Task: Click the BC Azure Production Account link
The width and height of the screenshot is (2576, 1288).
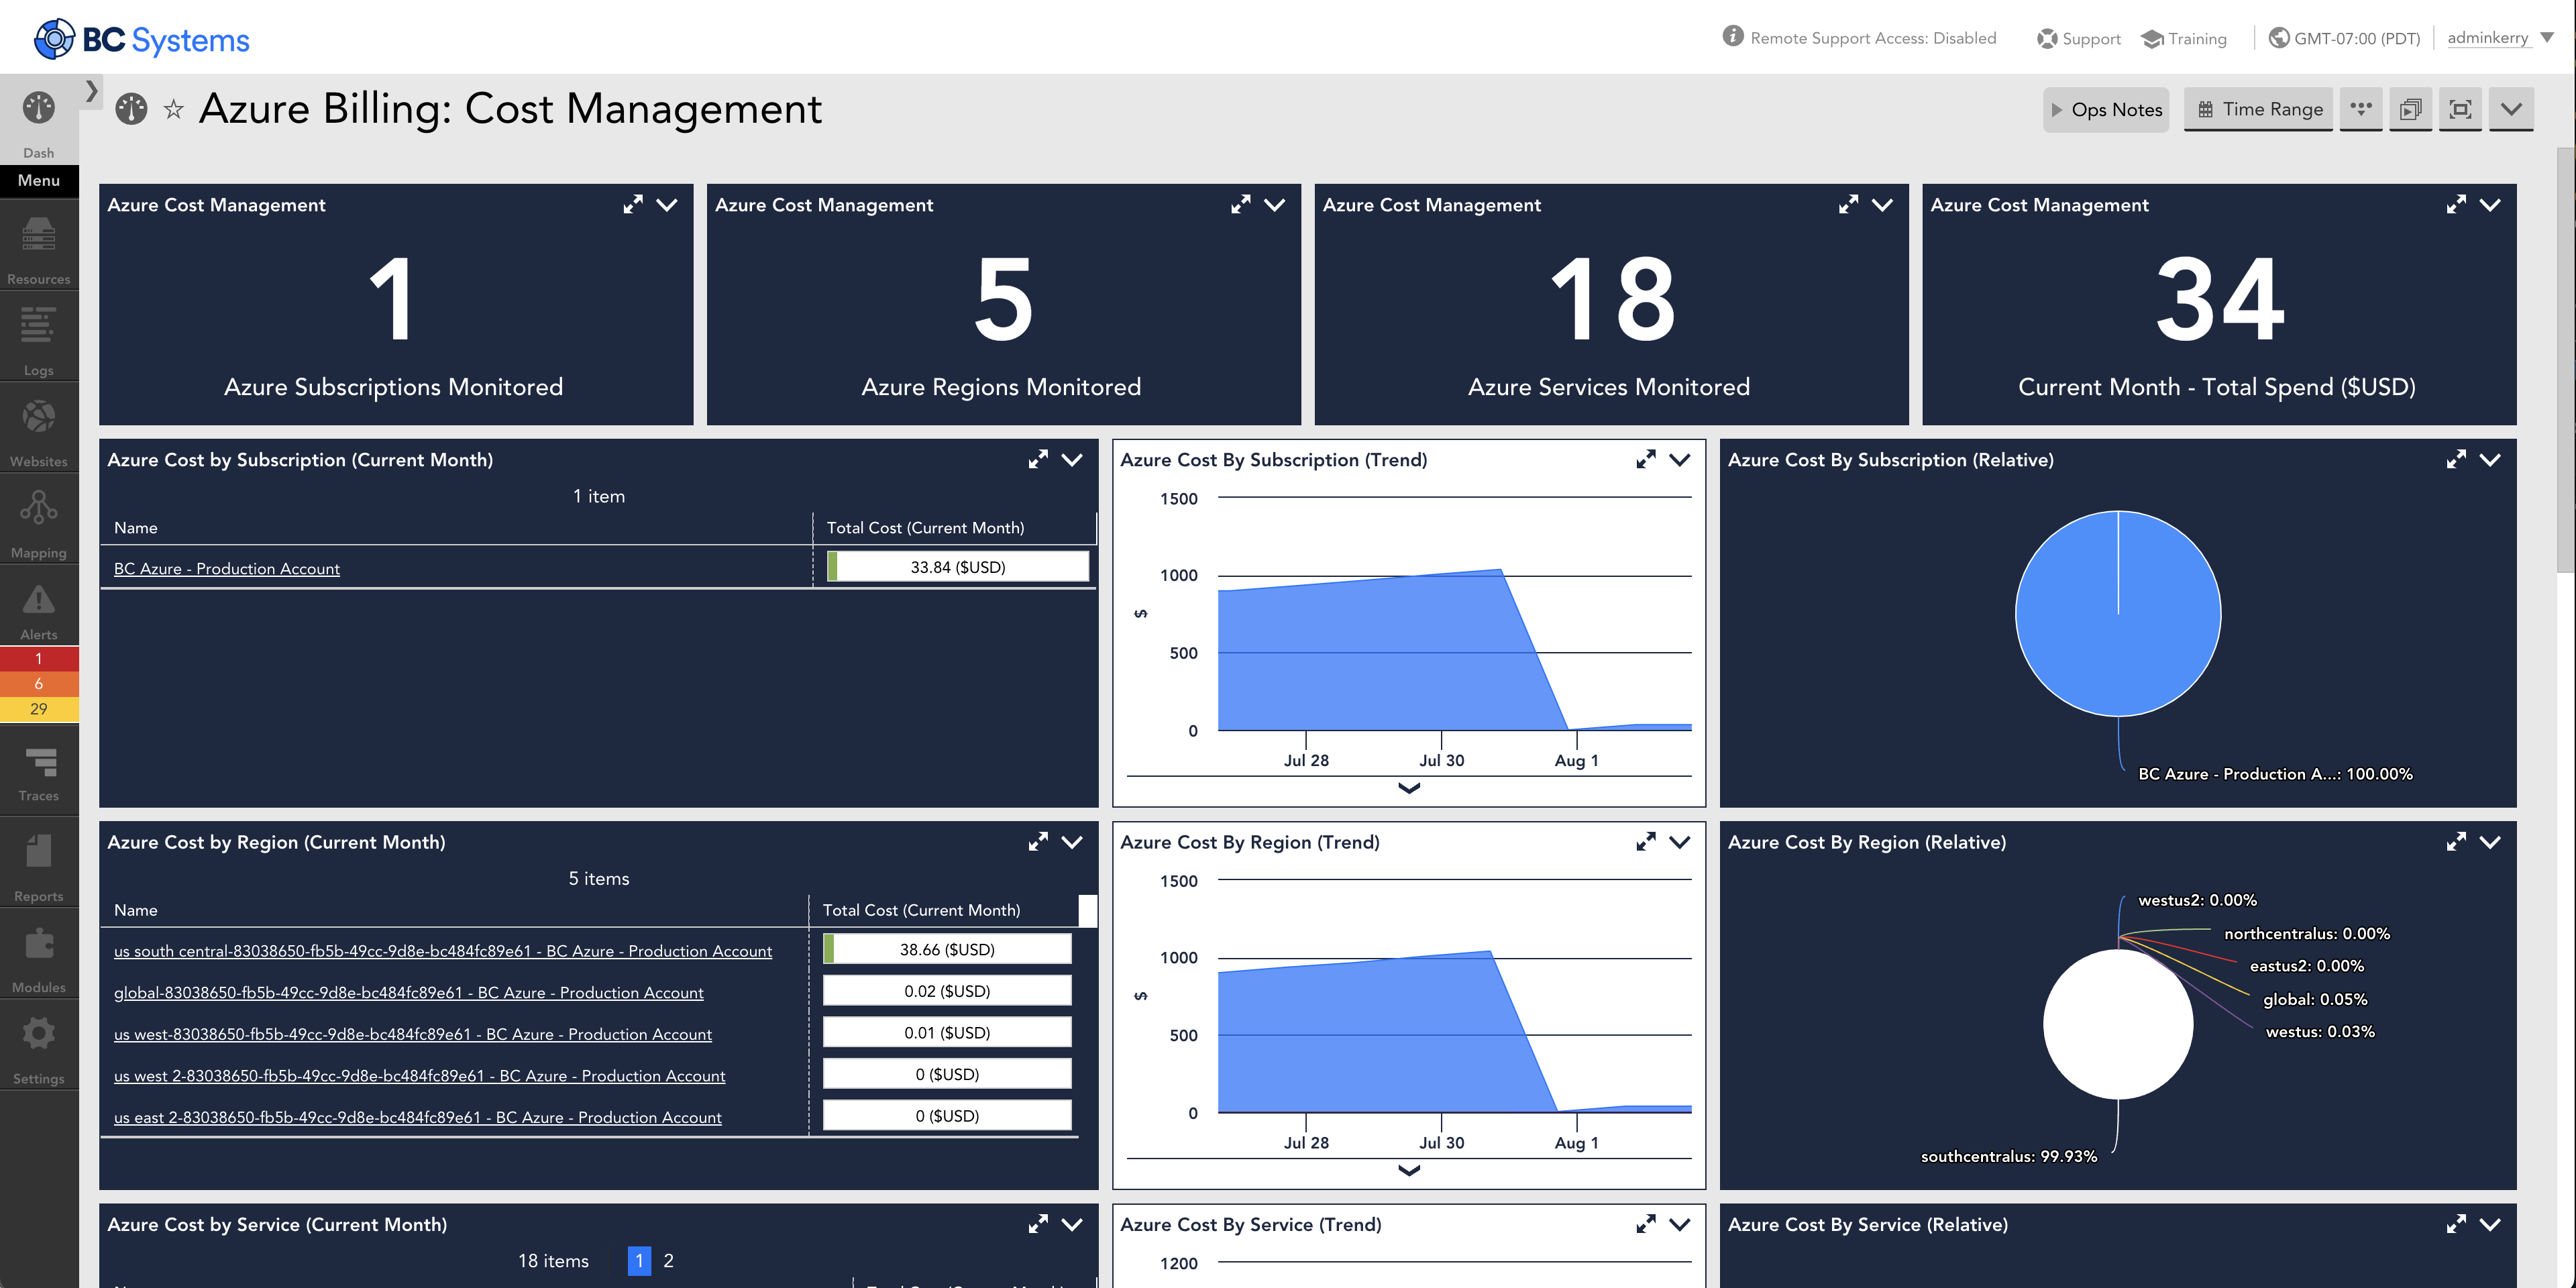Action: 227,567
